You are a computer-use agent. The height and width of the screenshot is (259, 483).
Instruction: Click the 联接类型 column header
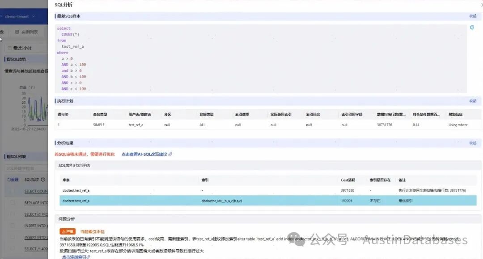[x=206, y=115]
